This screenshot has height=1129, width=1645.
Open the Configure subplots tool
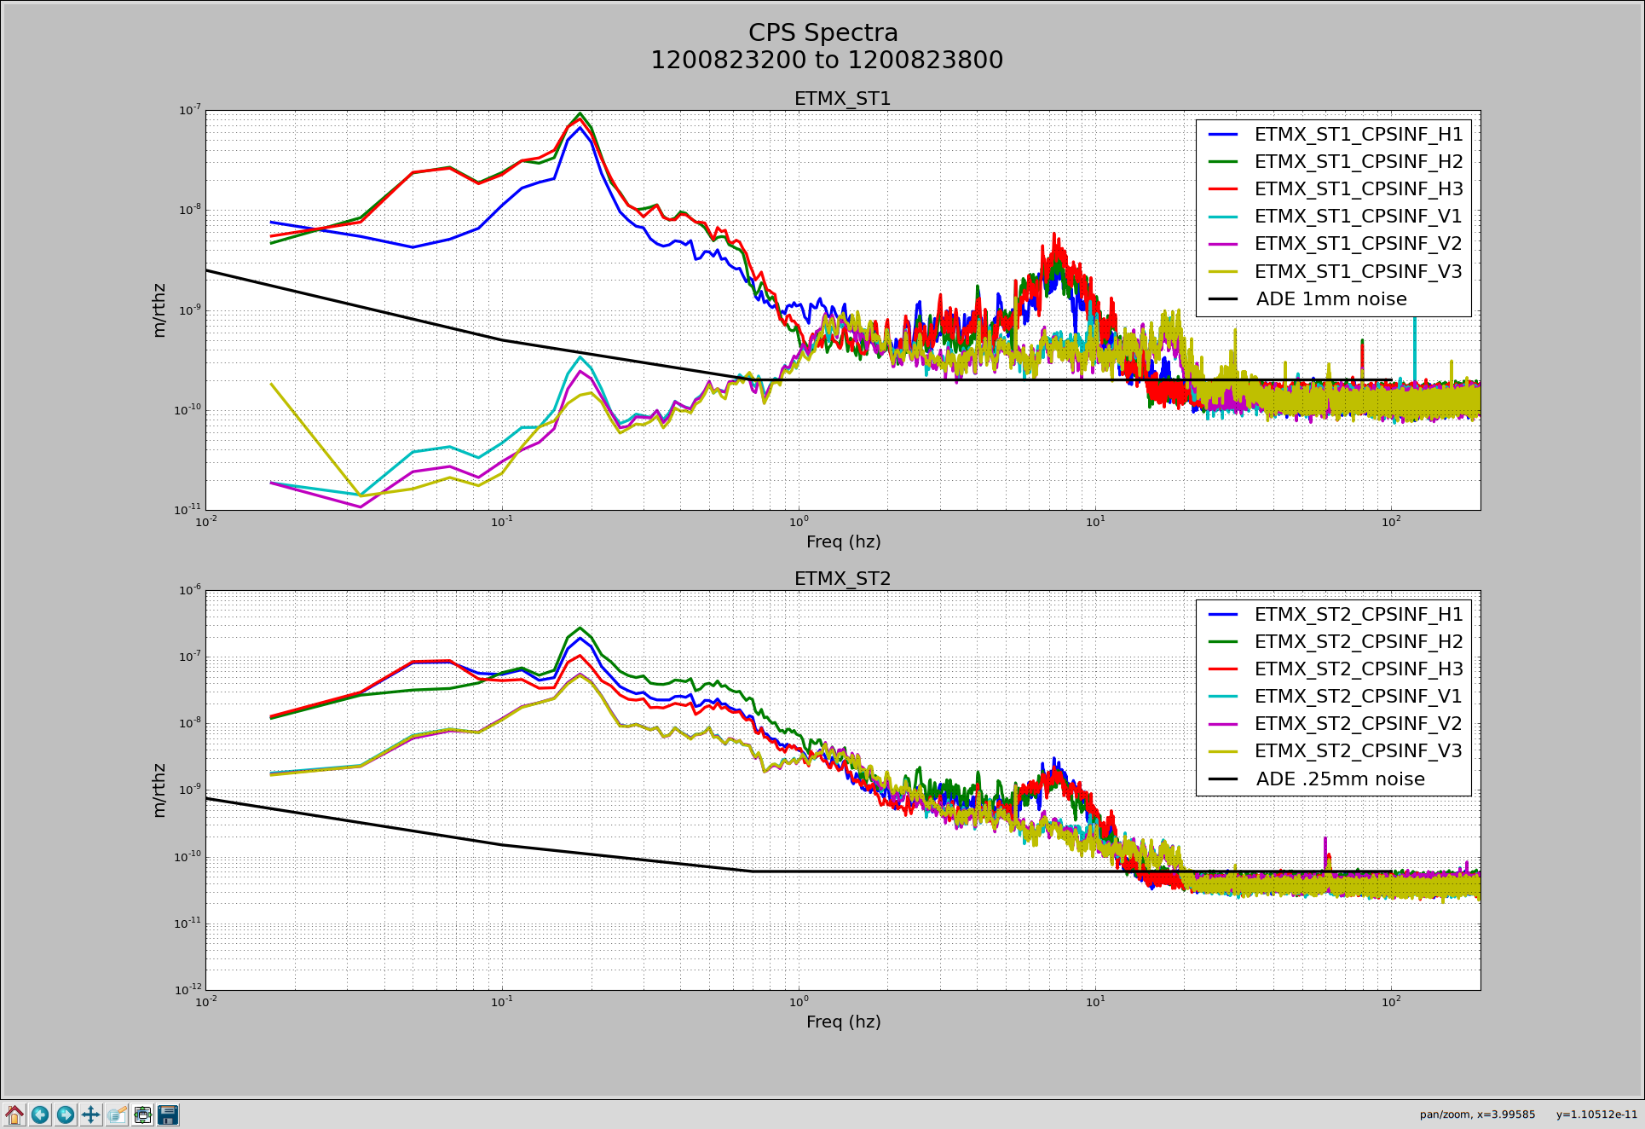(142, 1115)
